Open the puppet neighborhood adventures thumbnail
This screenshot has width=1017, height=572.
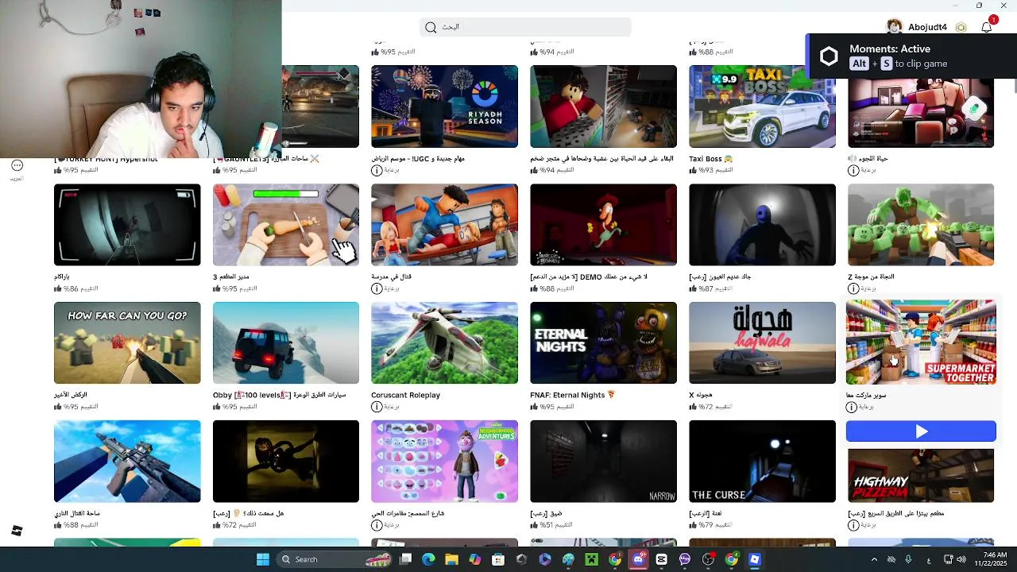point(444,462)
